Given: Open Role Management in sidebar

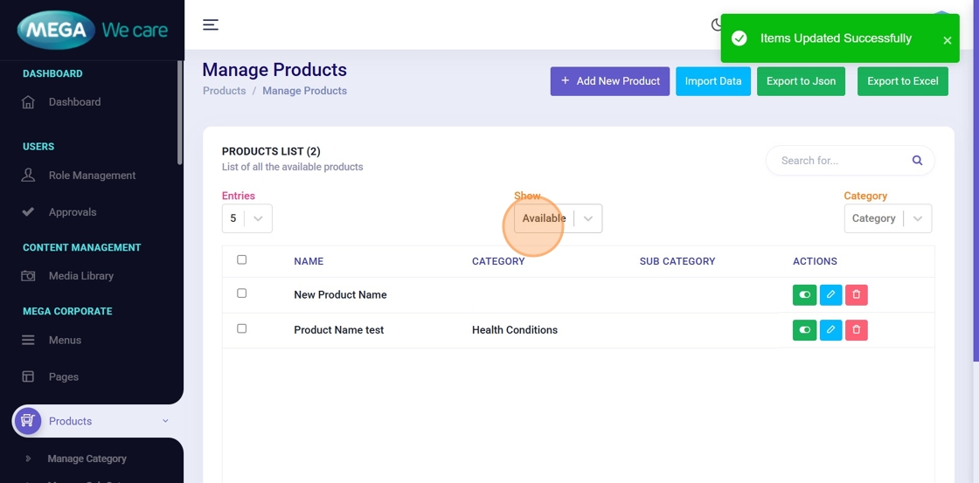Looking at the screenshot, I should [x=92, y=176].
